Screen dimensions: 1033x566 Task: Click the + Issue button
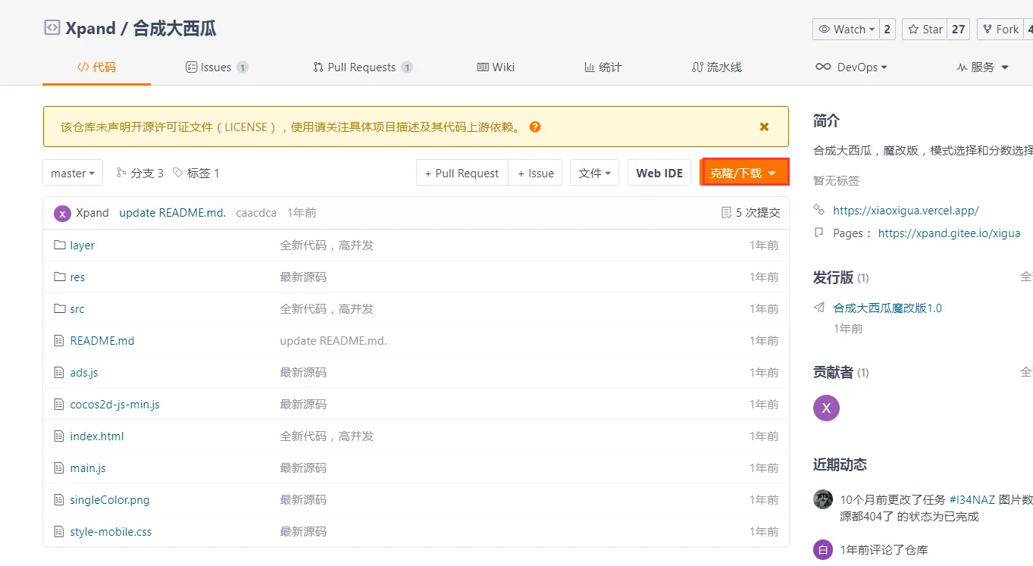pos(536,173)
